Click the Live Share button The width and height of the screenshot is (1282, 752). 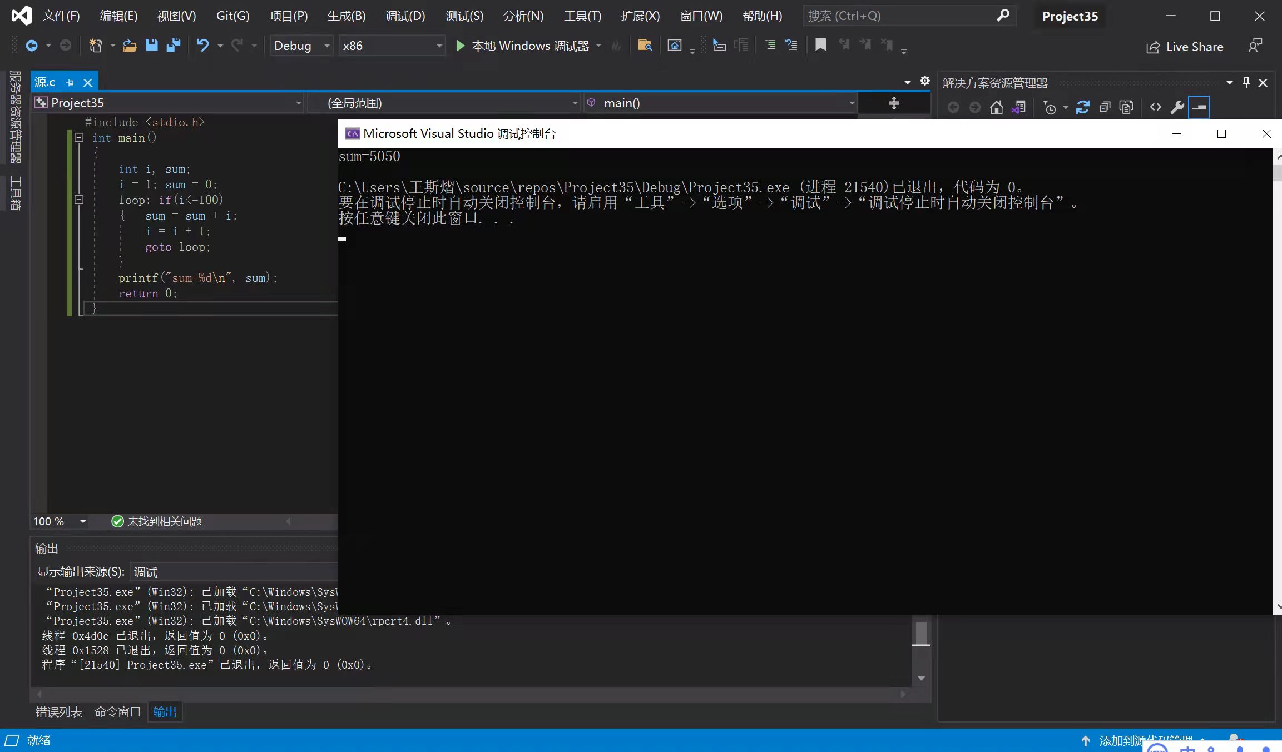pyautogui.click(x=1185, y=47)
